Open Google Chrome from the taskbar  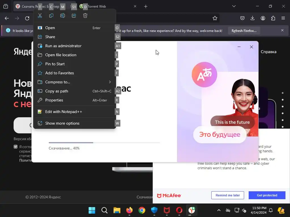pos(142,210)
